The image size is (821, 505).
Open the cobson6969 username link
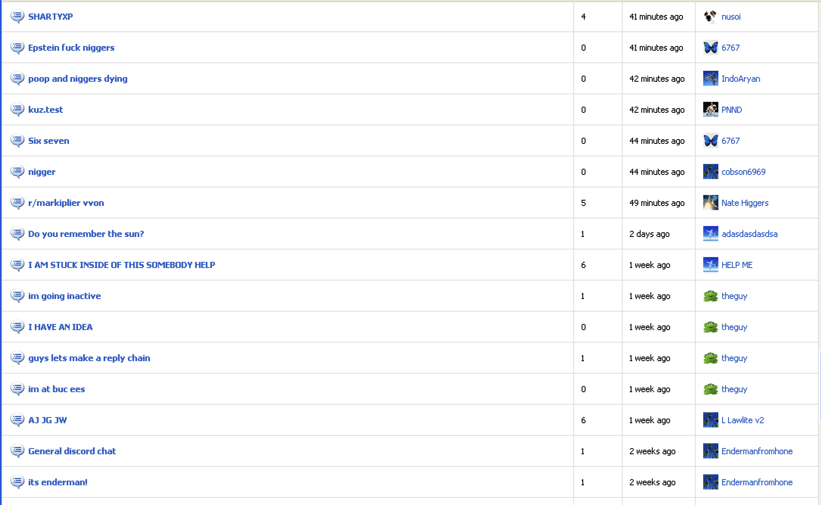coord(743,172)
